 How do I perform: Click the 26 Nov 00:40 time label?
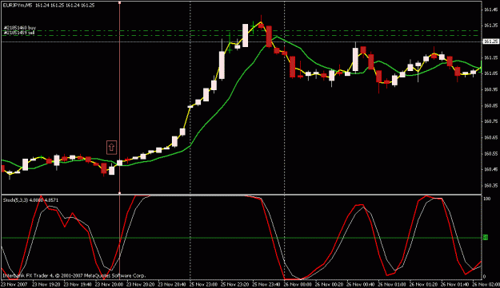360,284
